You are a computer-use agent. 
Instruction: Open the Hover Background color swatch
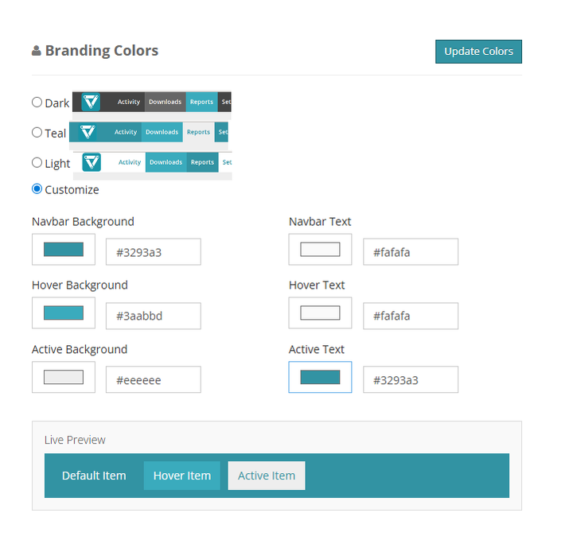click(64, 313)
